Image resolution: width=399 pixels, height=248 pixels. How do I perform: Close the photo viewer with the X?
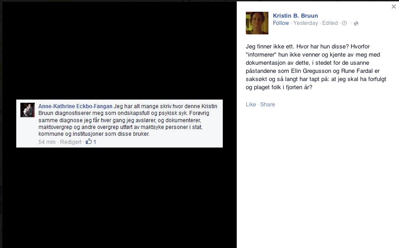pos(394,7)
